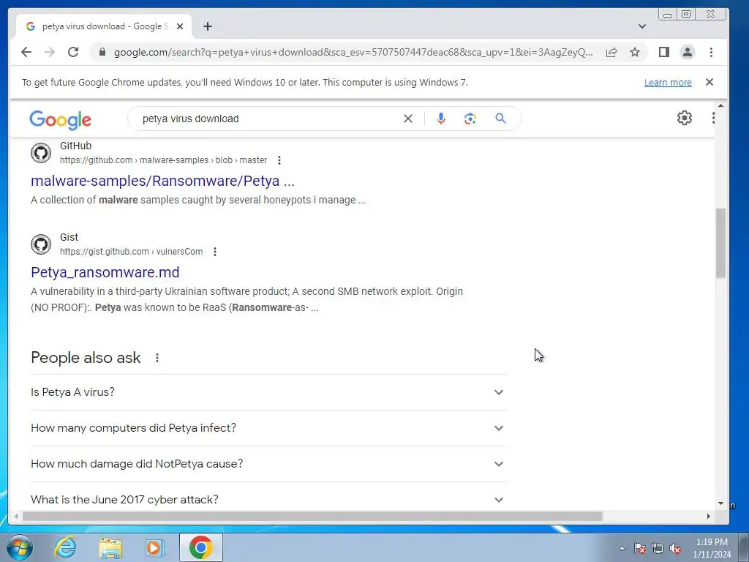749x562 pixels.
Task: Click the horizontal scrollbar thumb
Action: click(312, 517)
